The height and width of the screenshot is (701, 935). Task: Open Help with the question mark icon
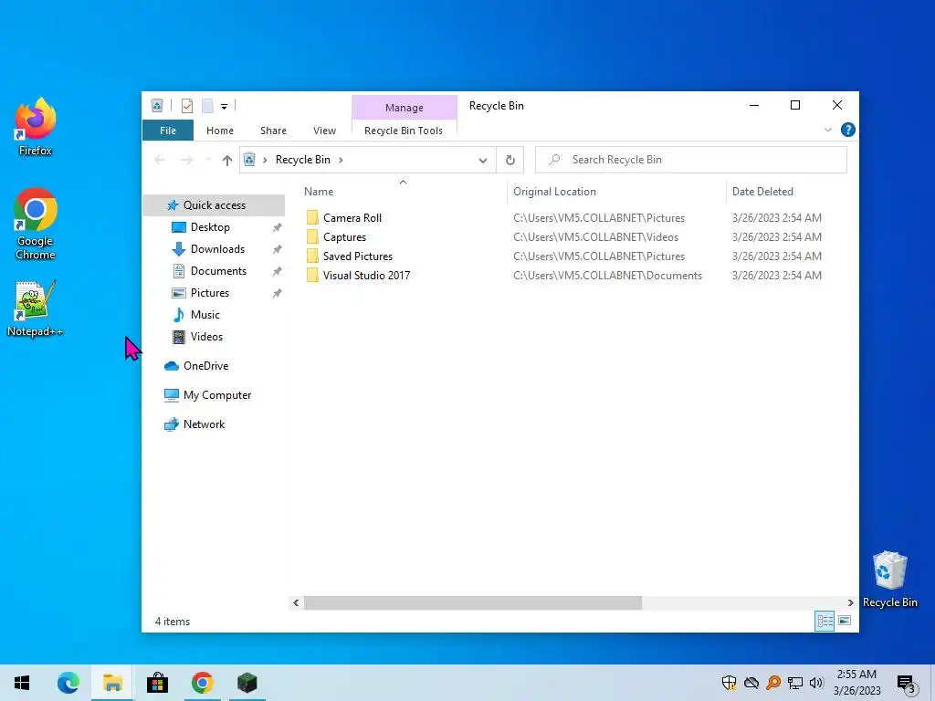pos(847,130)
